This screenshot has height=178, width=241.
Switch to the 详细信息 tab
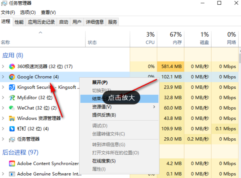tap(95, 22)
